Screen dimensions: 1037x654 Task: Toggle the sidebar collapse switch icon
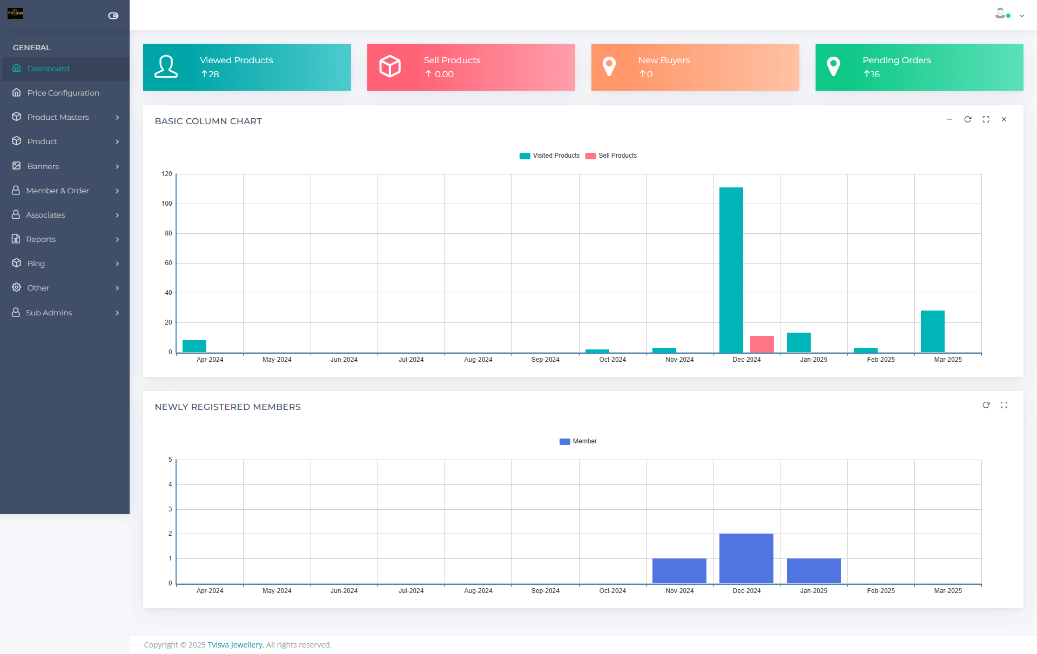click(113, 16)
